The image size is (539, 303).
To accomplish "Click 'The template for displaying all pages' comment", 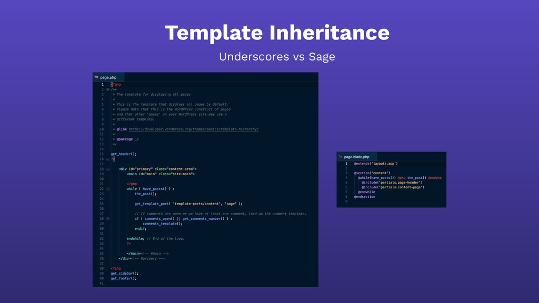I will tap(152, 94).
